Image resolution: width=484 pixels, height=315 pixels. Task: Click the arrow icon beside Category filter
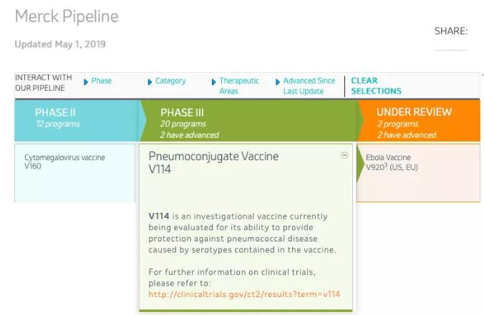(x=150, y=81)
